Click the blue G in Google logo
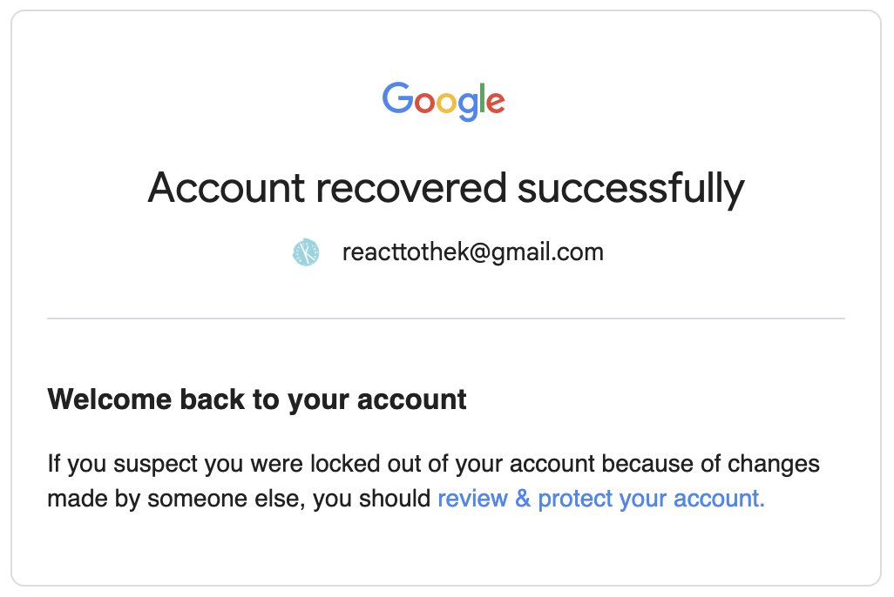Viewport: 894px width, 597px height. pos(397,98)
